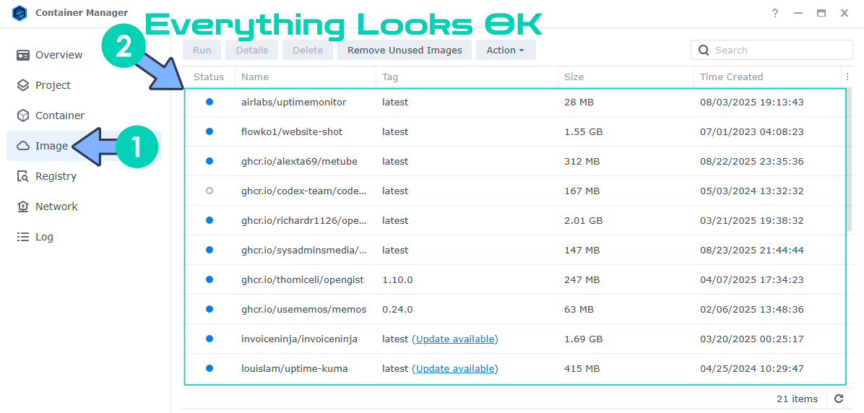Click the status dot of opengist
The image size is (864, 413).
[209, 279]
